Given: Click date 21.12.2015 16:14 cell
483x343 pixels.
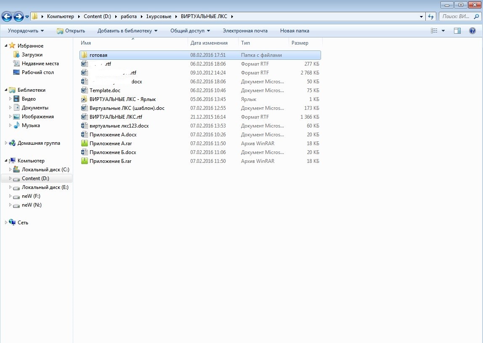Looking at the screenshot, I should click(x=208, y=117).
